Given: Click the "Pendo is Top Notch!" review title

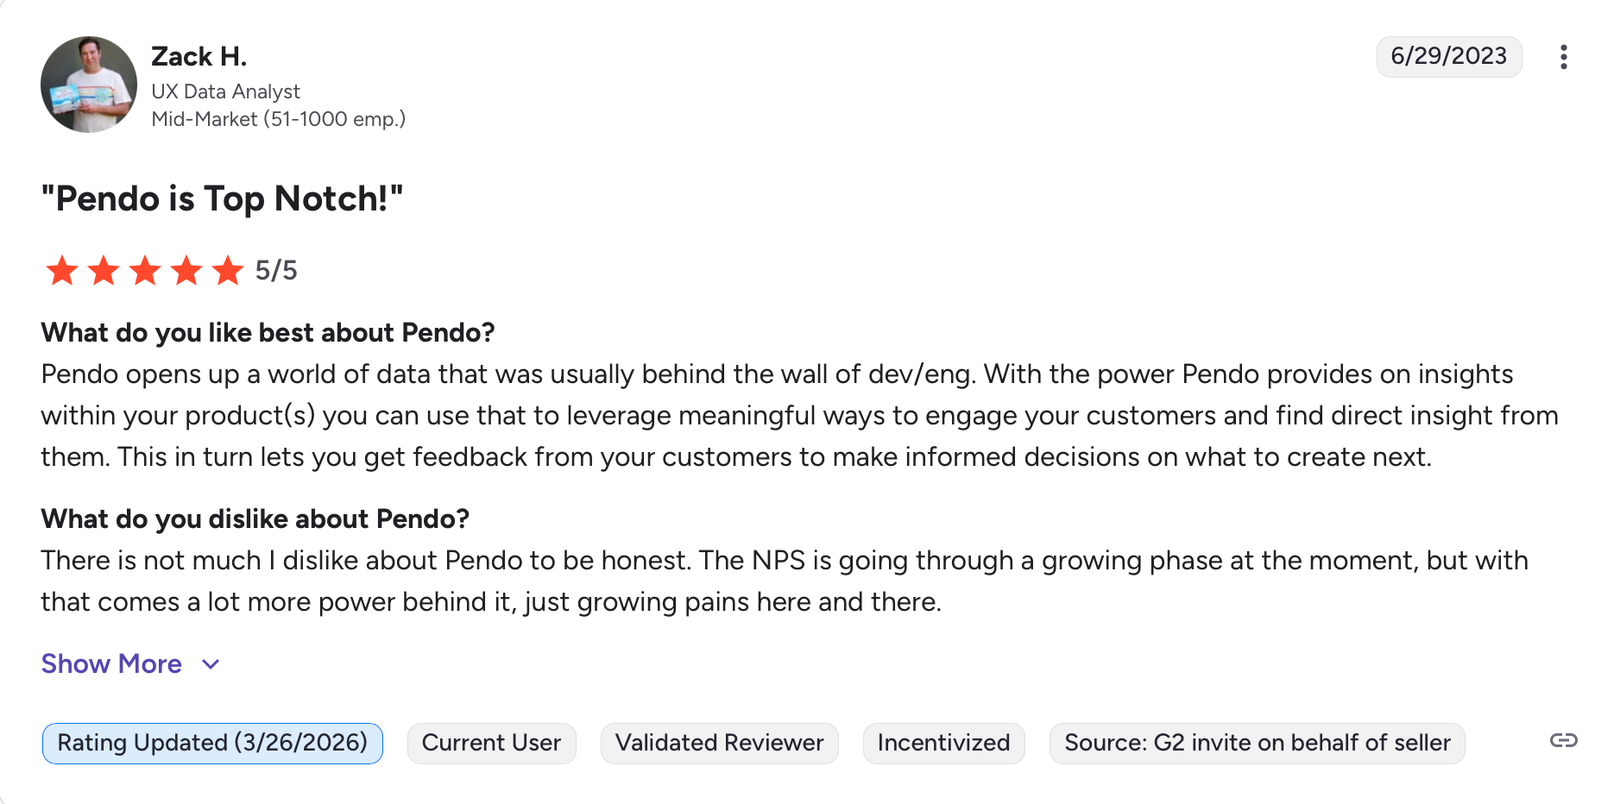Looking at the screenshot, I should pyautogui.click(x=222, y=198).
